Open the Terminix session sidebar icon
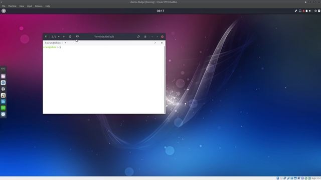Image resolution: width=321 pixels, height=180 pixels. 46,36
